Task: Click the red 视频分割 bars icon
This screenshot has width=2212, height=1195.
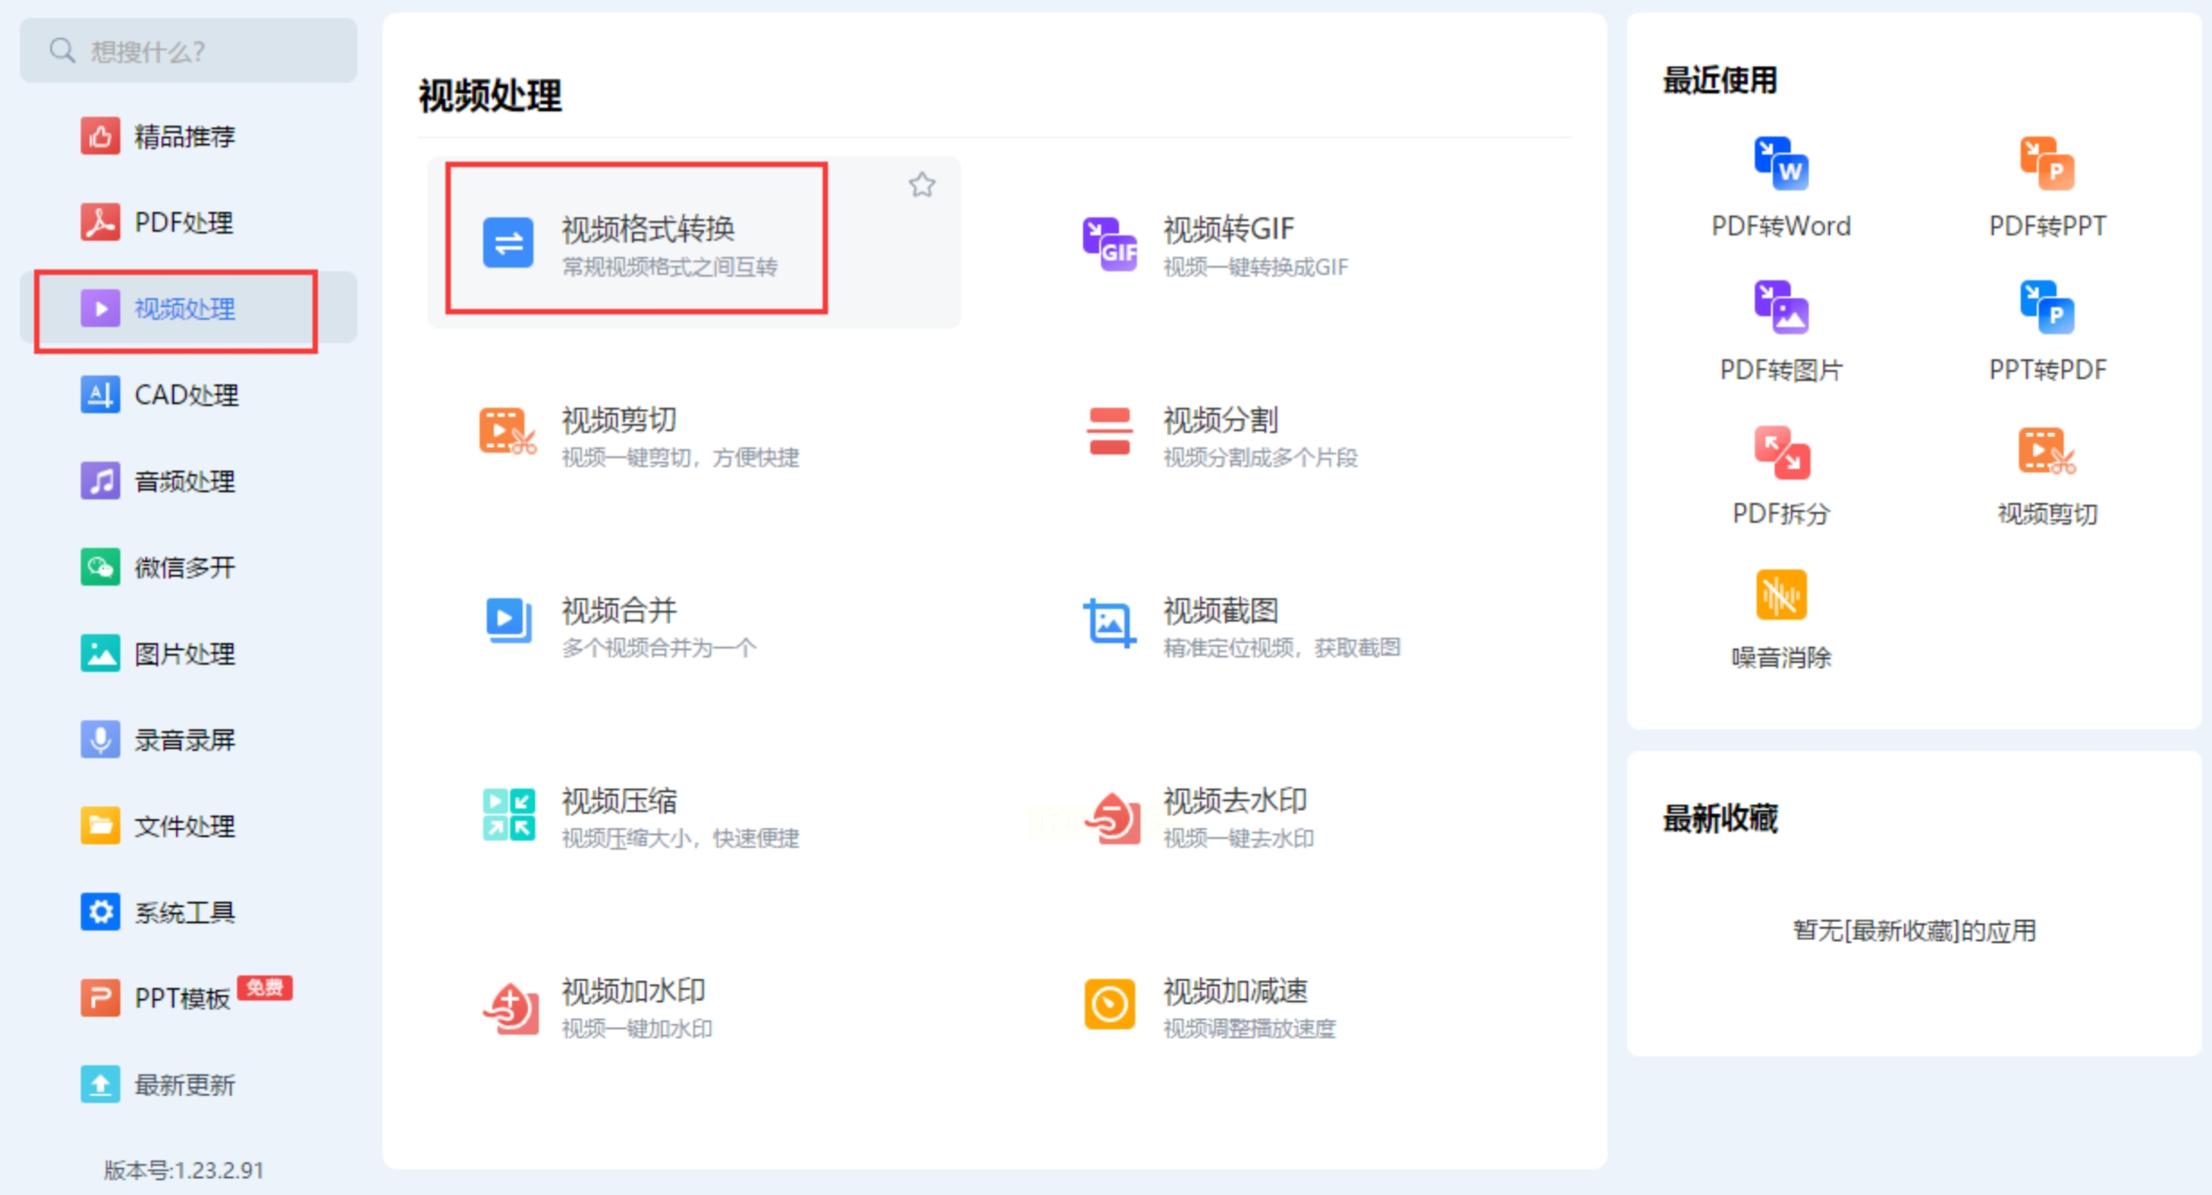Action: click(x=1109, y=432)
